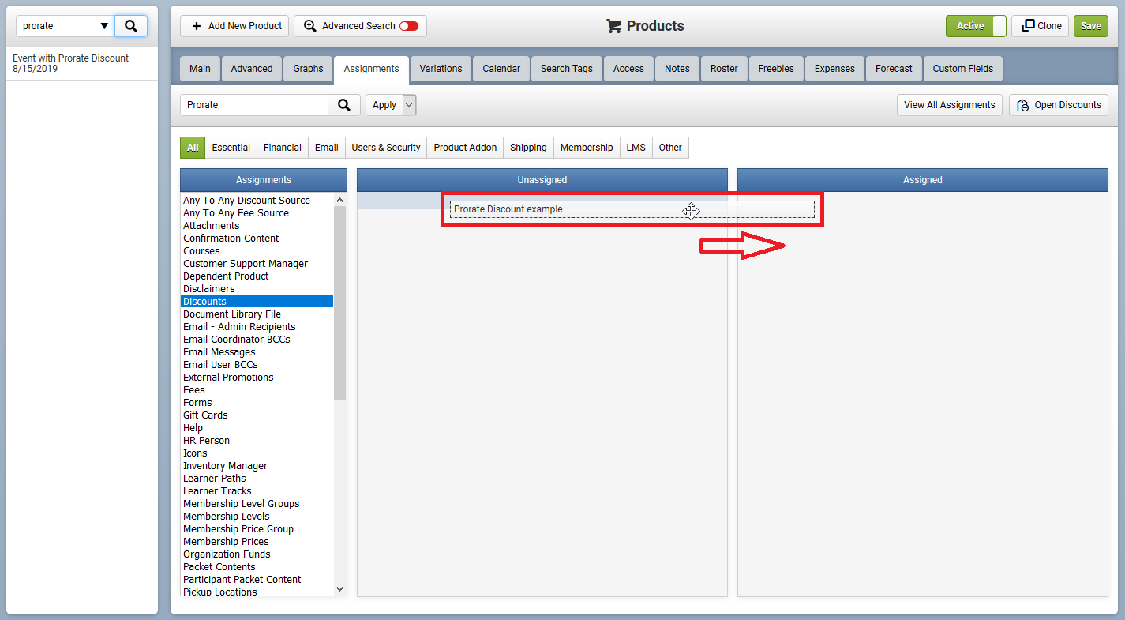Click the Open Discounts tag icon

[x=1022, y=105]
